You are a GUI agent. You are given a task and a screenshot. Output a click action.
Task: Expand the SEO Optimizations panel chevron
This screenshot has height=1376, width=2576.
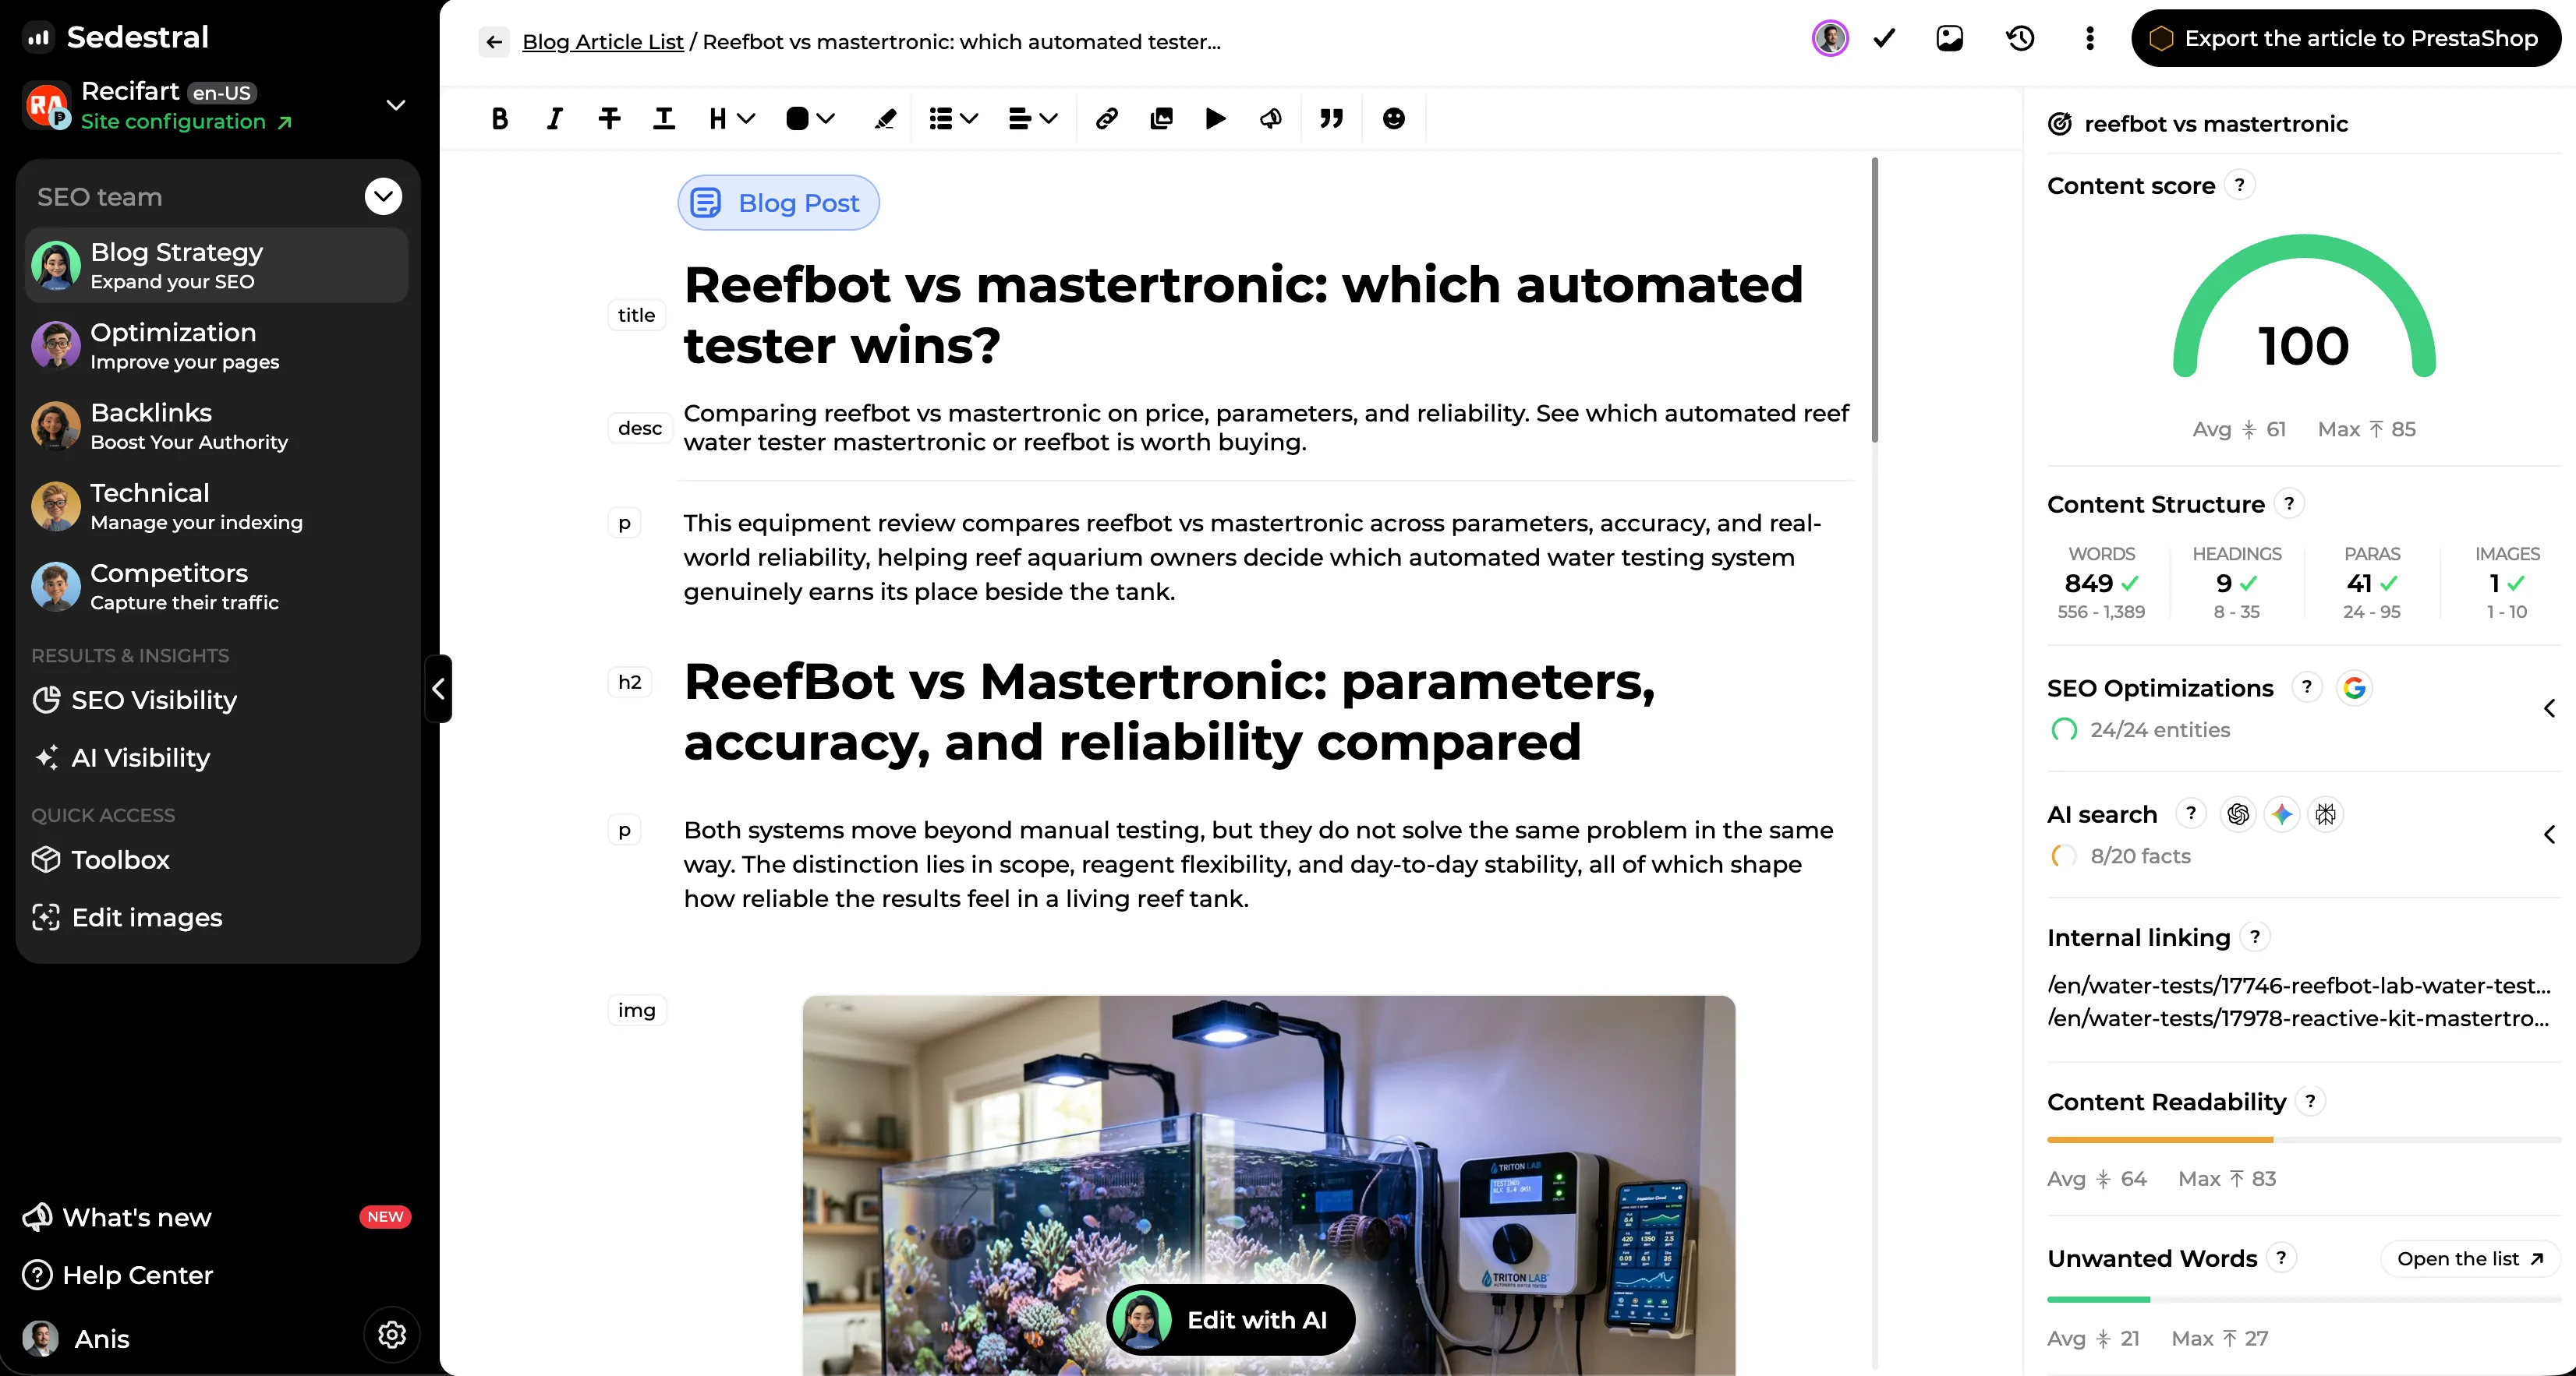tap(2549, 708)
